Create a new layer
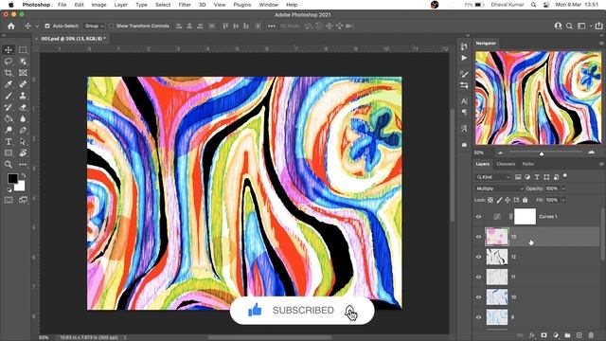 (579, 335)
